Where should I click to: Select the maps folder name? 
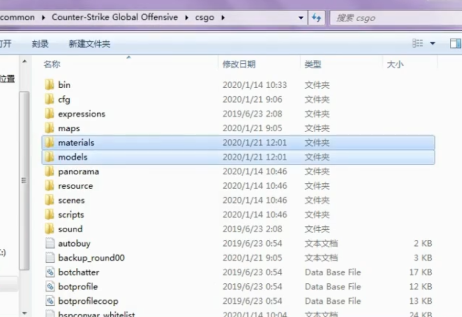point(69,129)
